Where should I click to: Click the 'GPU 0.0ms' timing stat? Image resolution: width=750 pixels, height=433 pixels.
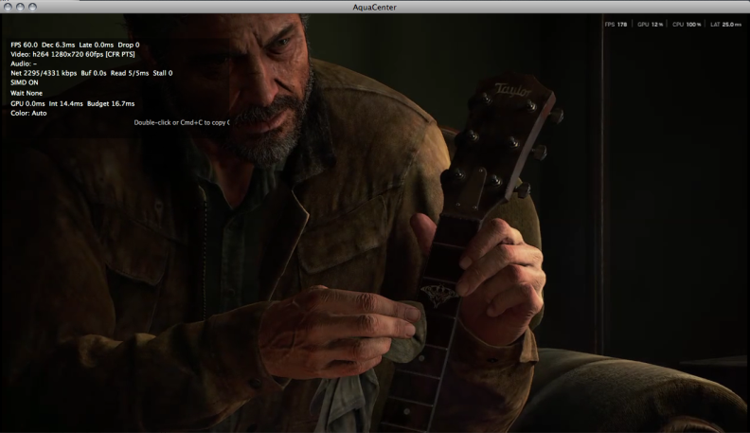coord(27,104)
